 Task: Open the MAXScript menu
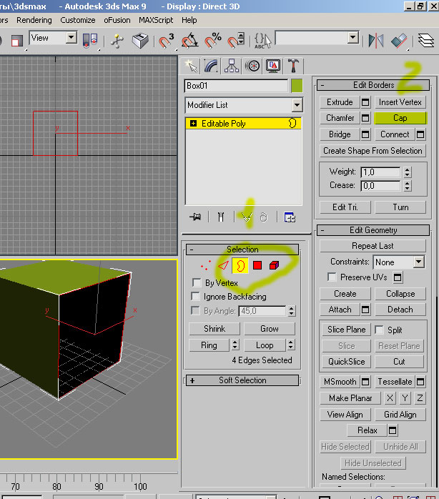[x=156, y=20]
